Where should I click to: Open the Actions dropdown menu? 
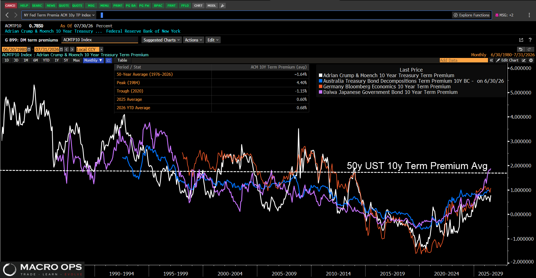[193, 40]
